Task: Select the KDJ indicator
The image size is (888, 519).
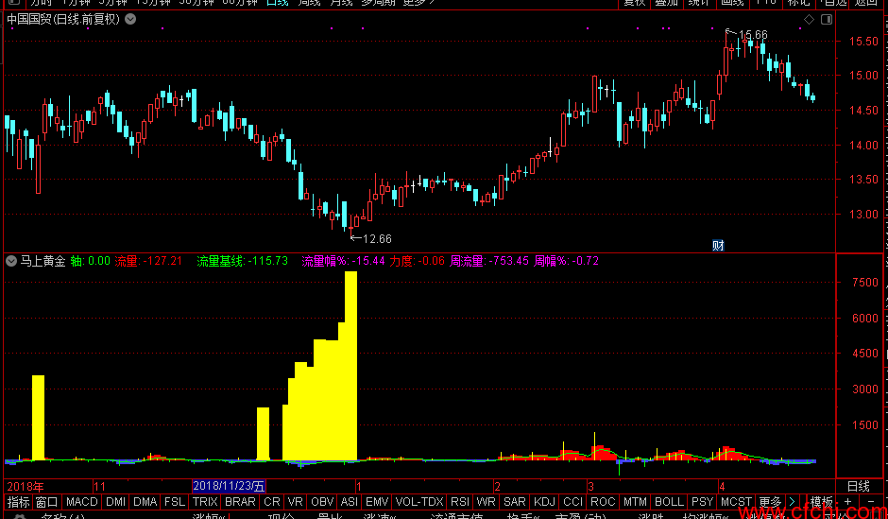Action: click(x=545, y=501)
